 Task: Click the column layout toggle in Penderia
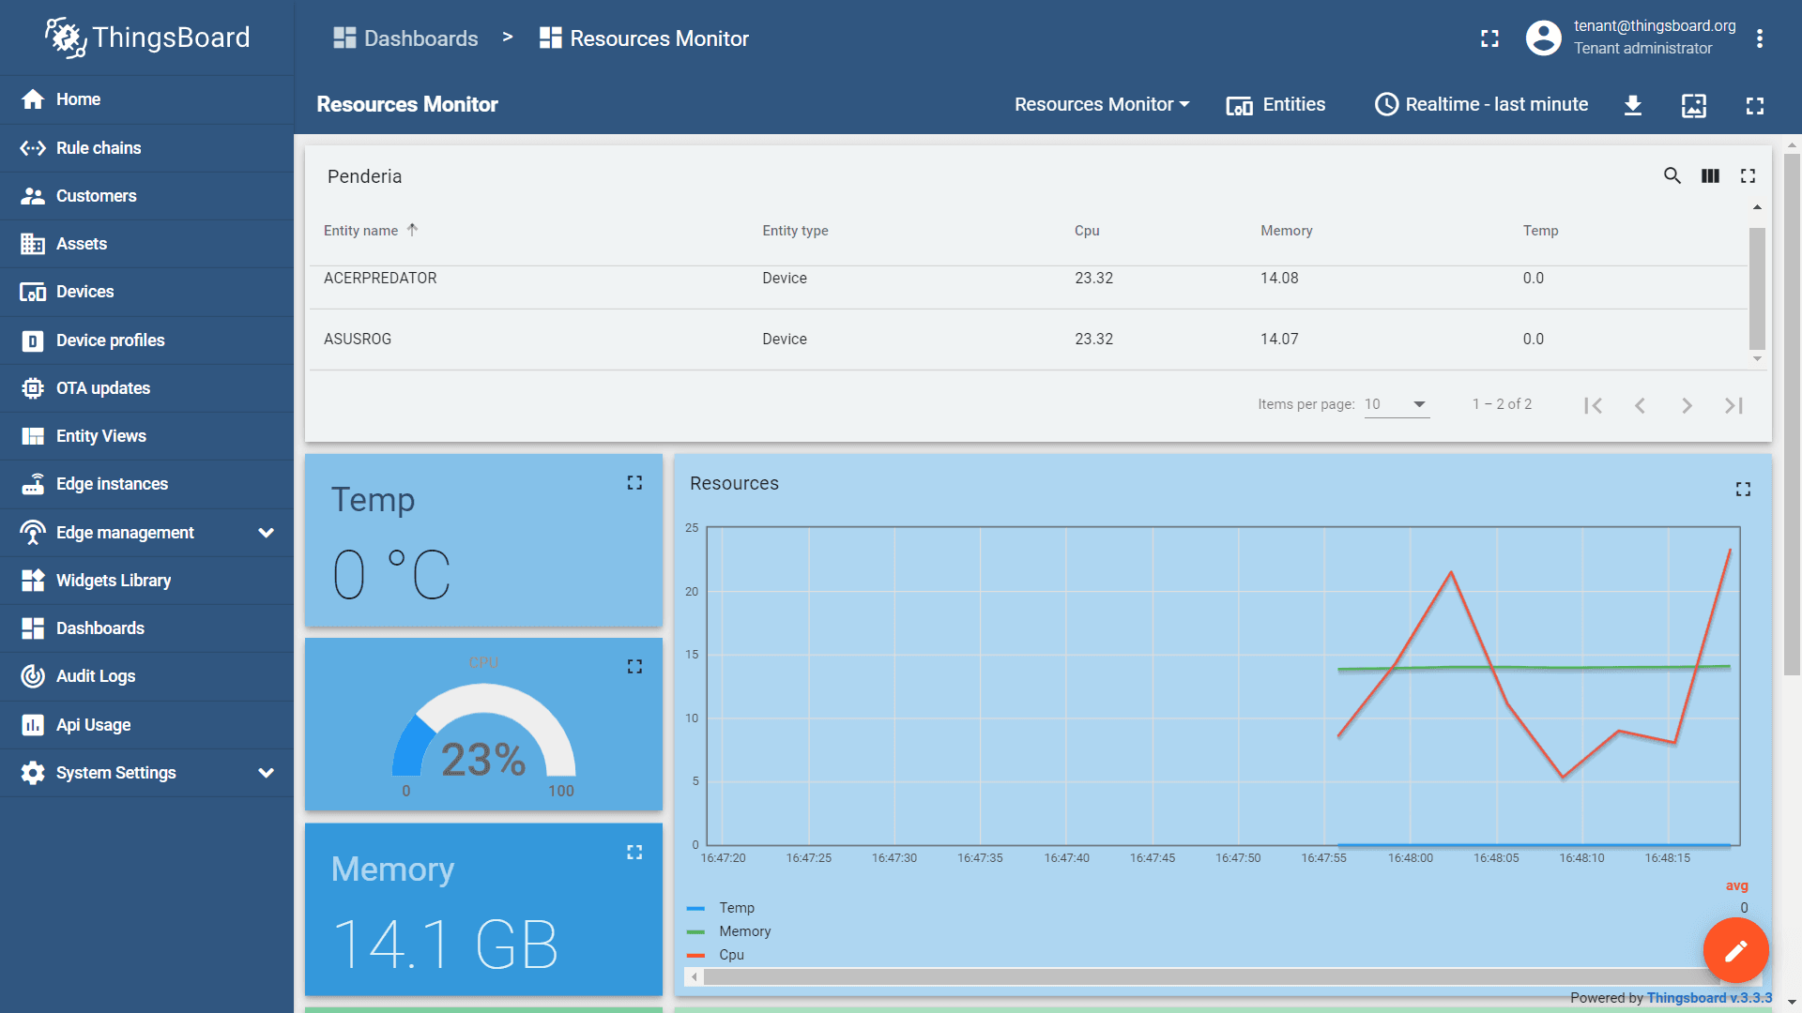1710,174
